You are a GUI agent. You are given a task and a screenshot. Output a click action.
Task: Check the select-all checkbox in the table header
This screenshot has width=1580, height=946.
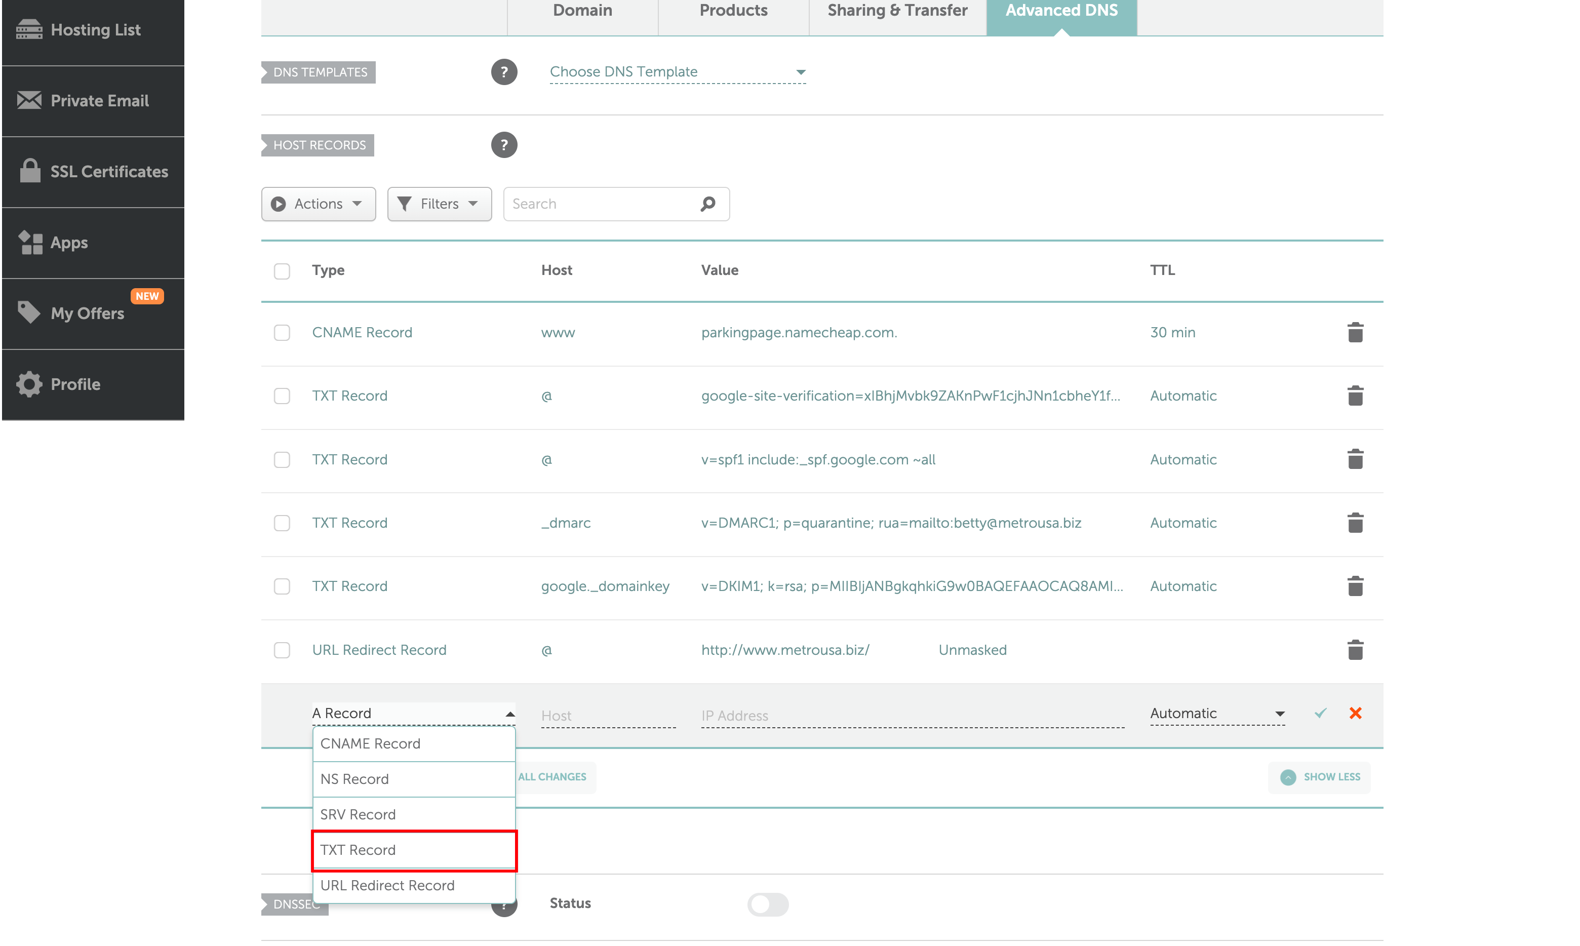[x=282, y=271]
